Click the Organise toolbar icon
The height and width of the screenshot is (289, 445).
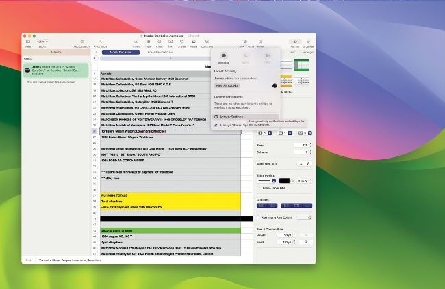tap(308, 43)
